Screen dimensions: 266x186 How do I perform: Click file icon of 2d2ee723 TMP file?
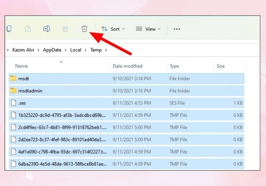point(14,139)
